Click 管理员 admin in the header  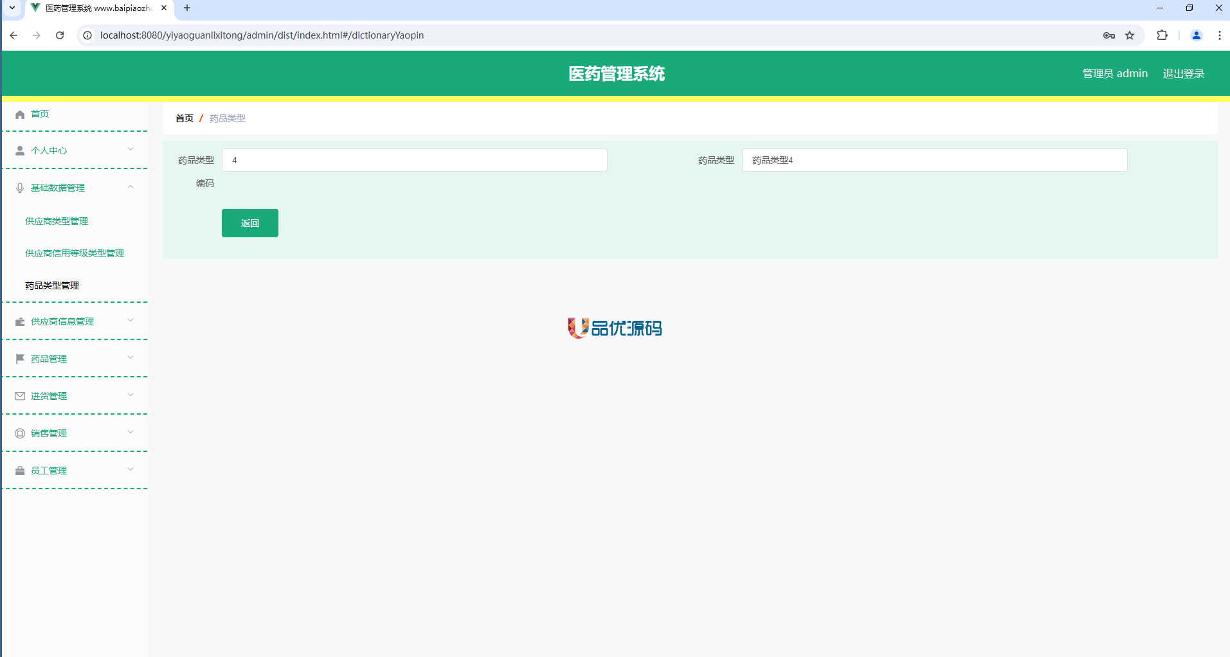tap(1115, 74)
